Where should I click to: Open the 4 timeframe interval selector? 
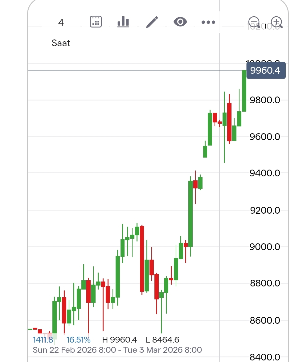pyautogui.click(x=61, y=23)
